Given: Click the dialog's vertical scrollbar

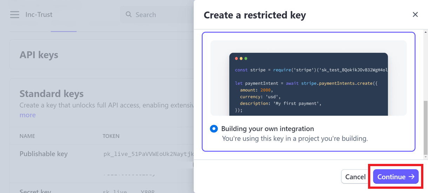Looking at the screenshot, I should click(425, 128).
